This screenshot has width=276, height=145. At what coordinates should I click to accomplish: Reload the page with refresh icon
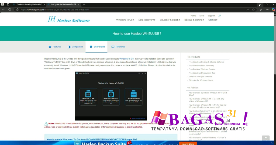[x=10, y=10]
